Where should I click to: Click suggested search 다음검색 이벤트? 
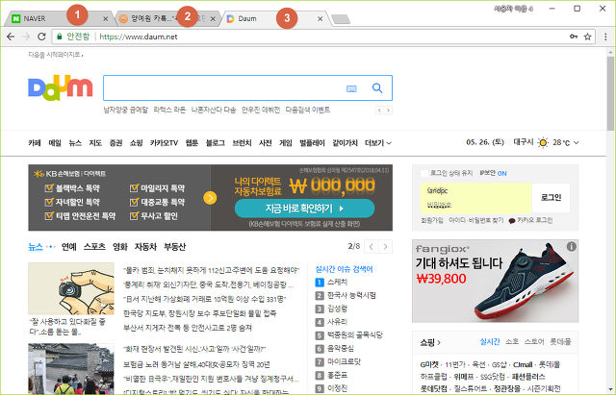point(308,110)
